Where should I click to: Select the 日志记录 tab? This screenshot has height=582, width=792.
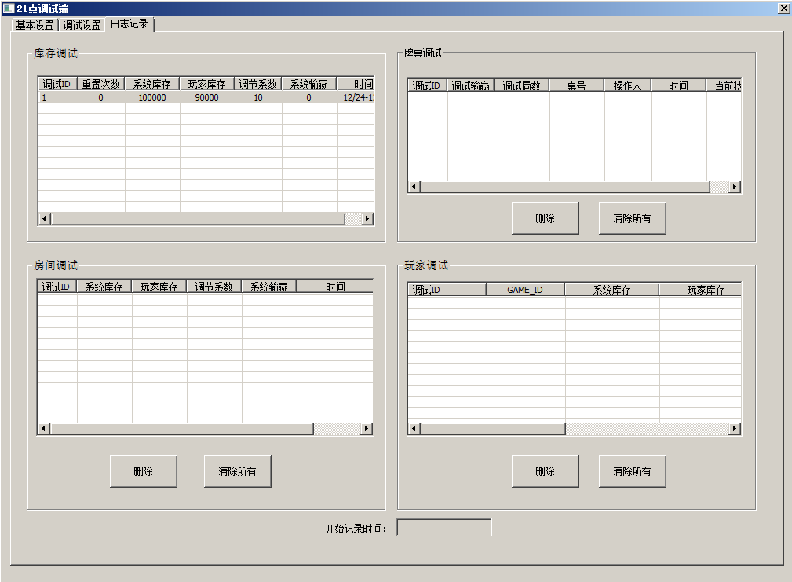(x=129, y=24)
